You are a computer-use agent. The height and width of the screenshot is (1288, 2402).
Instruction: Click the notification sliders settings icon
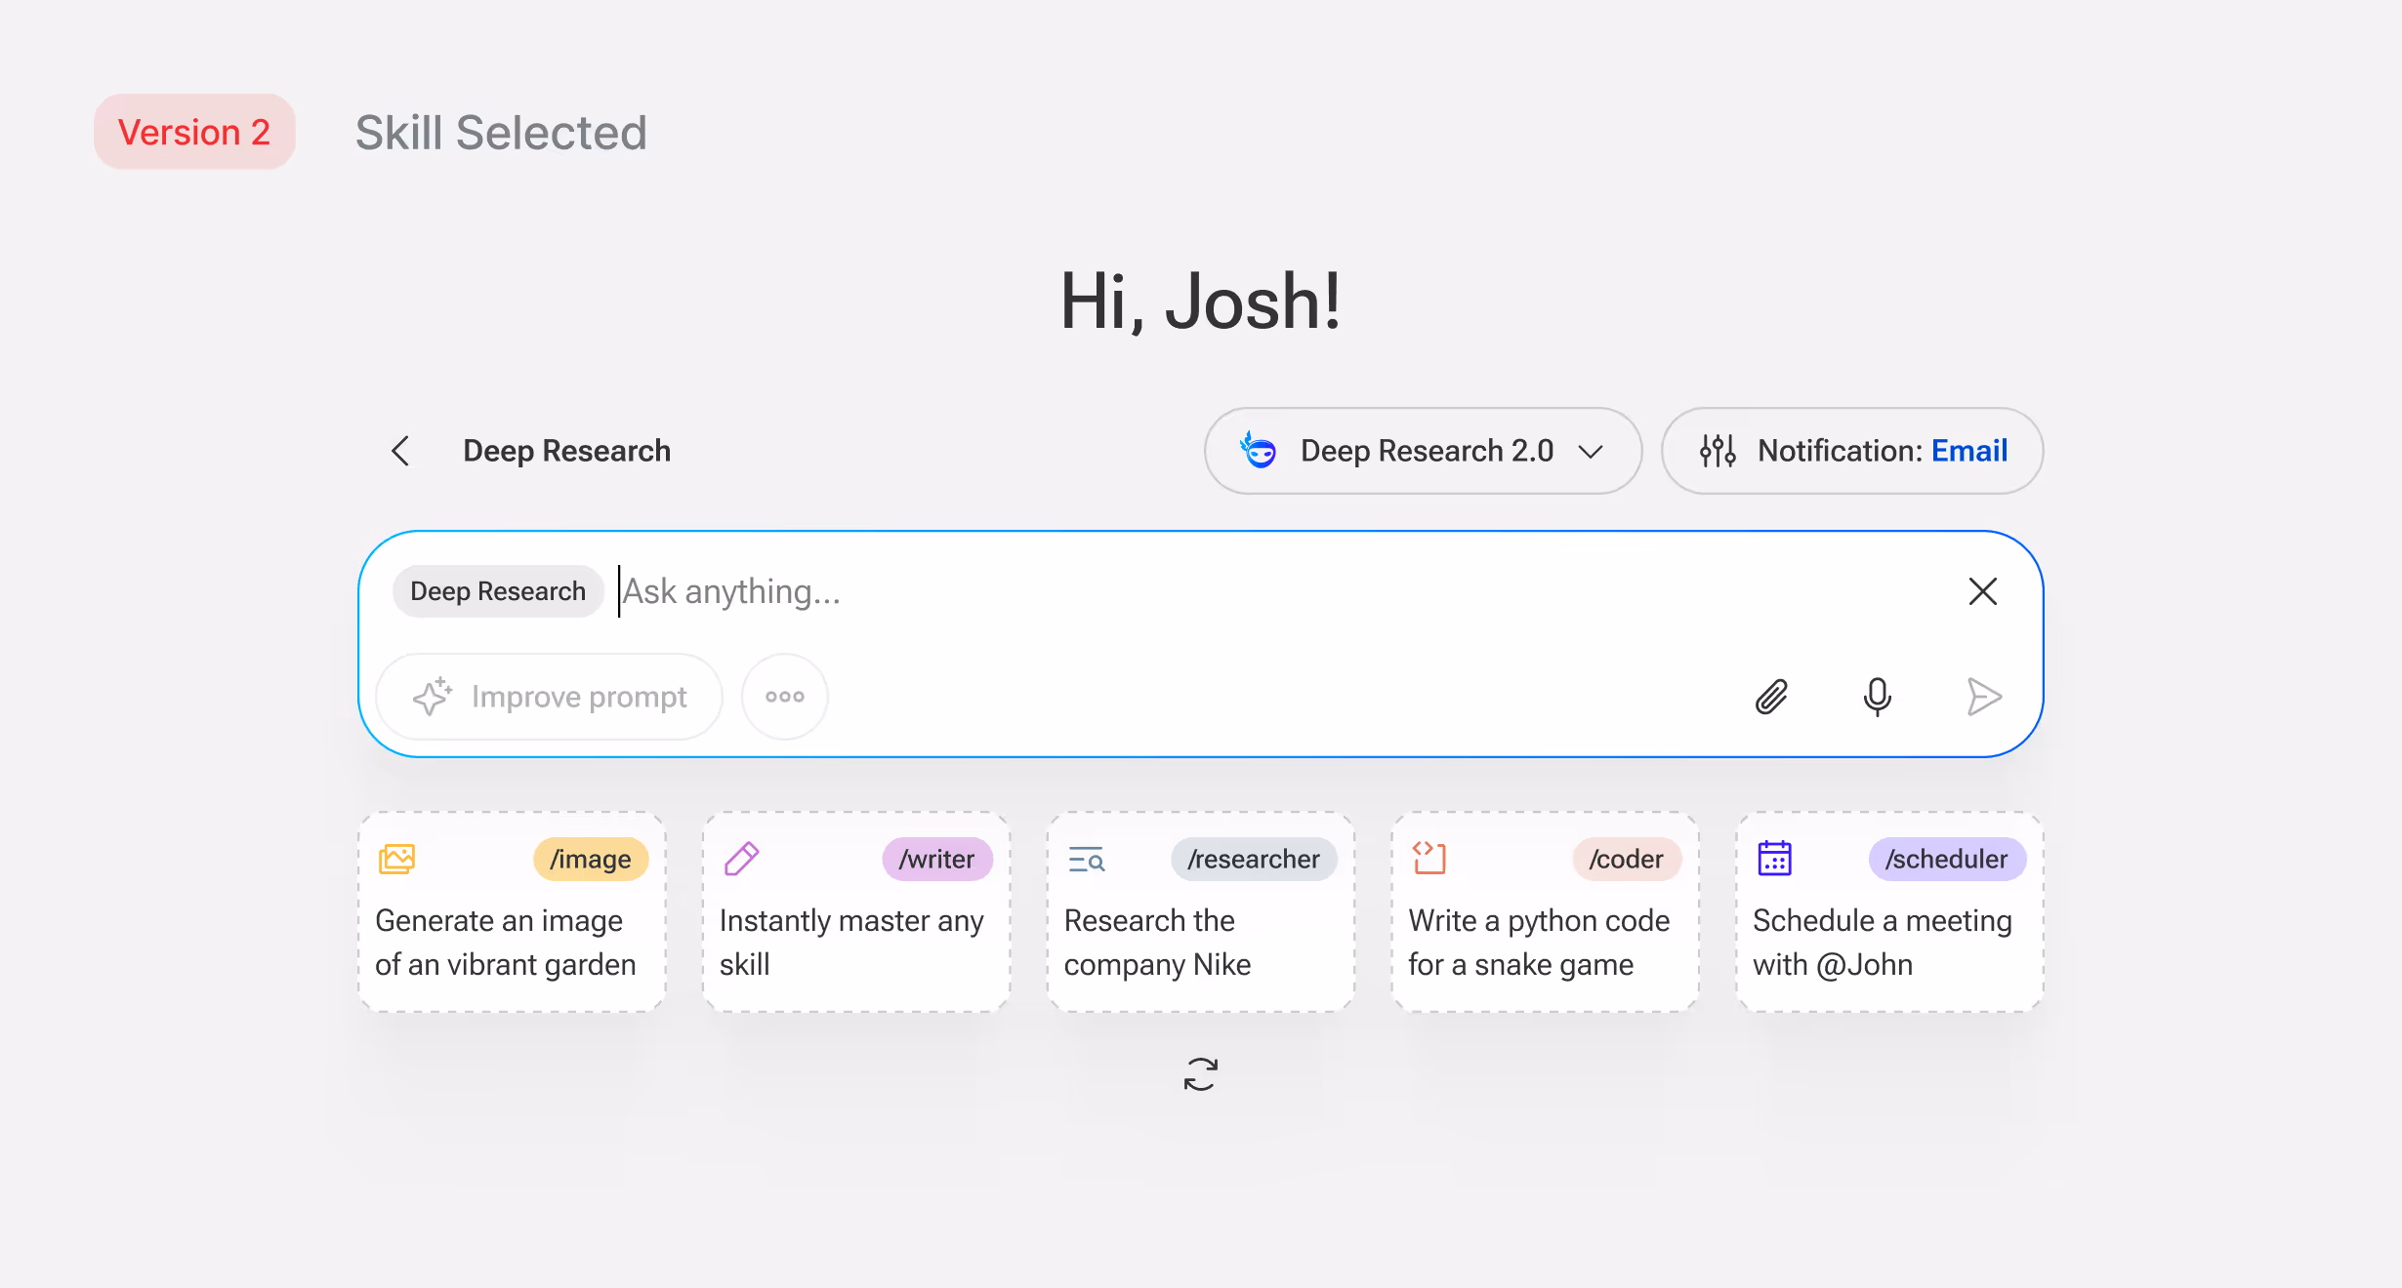[1718, 451]
